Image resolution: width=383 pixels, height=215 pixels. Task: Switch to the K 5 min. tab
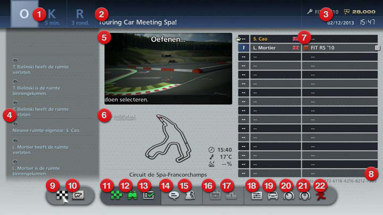point(51,15)
